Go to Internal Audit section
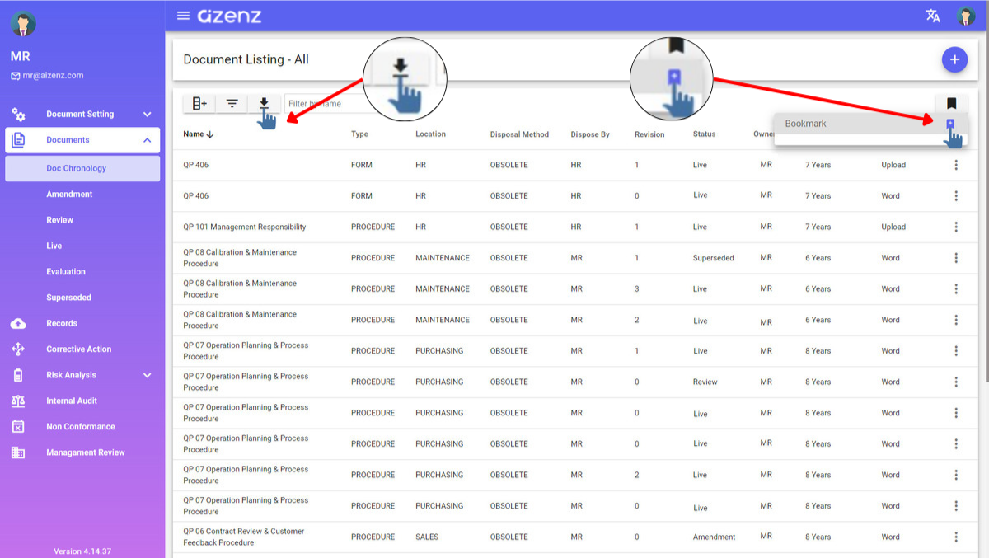989x558 pixels. tap(72, 401)
